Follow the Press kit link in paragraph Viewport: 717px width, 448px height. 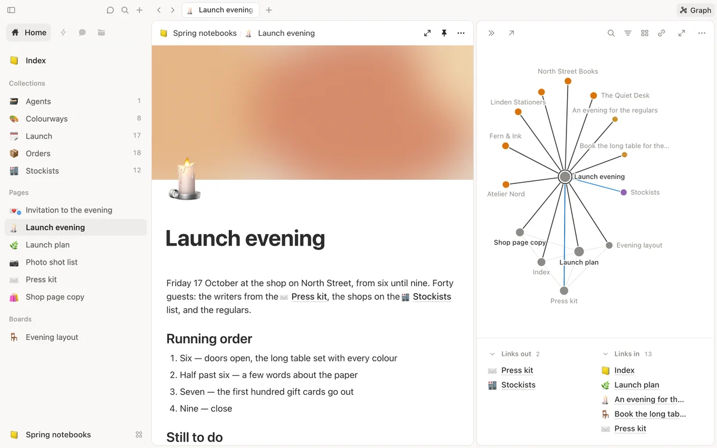click(x=309, y=297)
